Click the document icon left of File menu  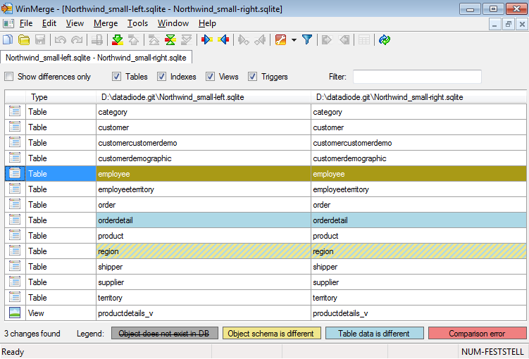coord(8,23)
